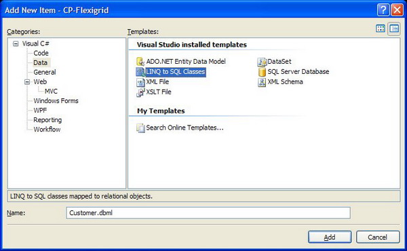Viewport: 407px width, 251px height.
Task: Switch templates to large icons view
Action: coord(381,28)
